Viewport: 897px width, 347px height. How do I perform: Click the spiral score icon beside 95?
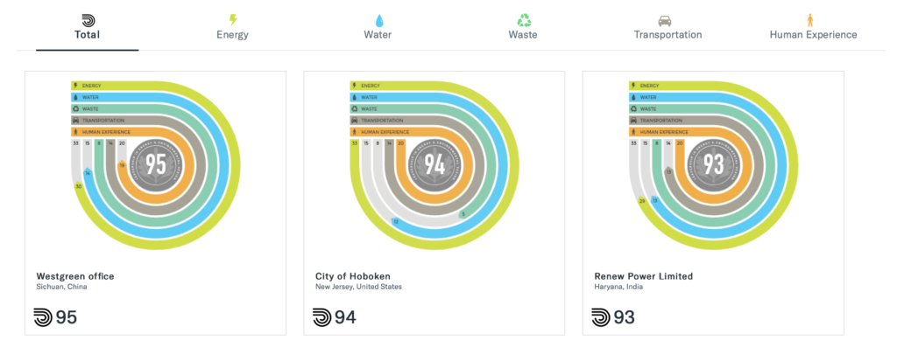coord(43,317)
